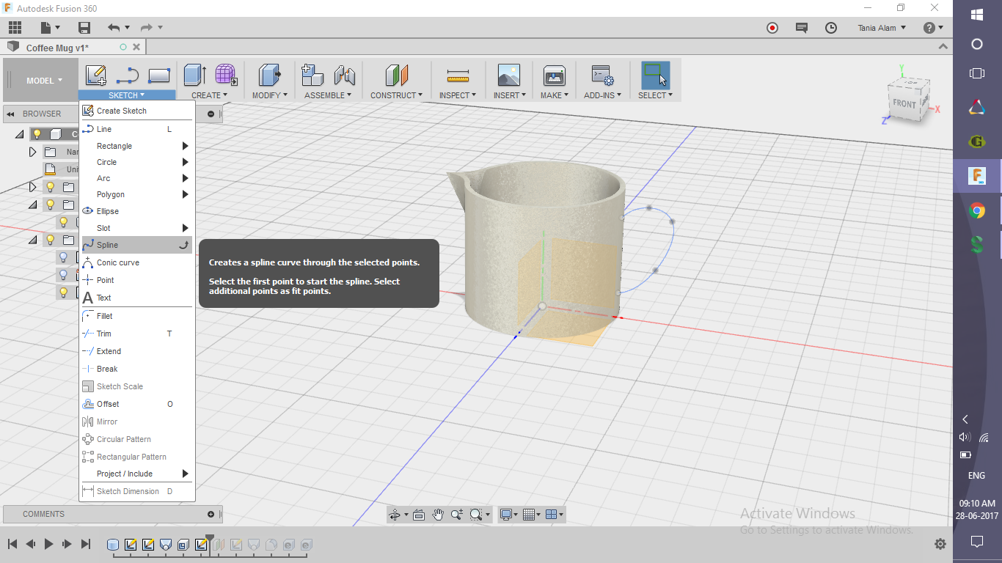This screenshot has height=563, width=1002.
Task: Open the CREATE menu
Action: [x=210, y=95]
